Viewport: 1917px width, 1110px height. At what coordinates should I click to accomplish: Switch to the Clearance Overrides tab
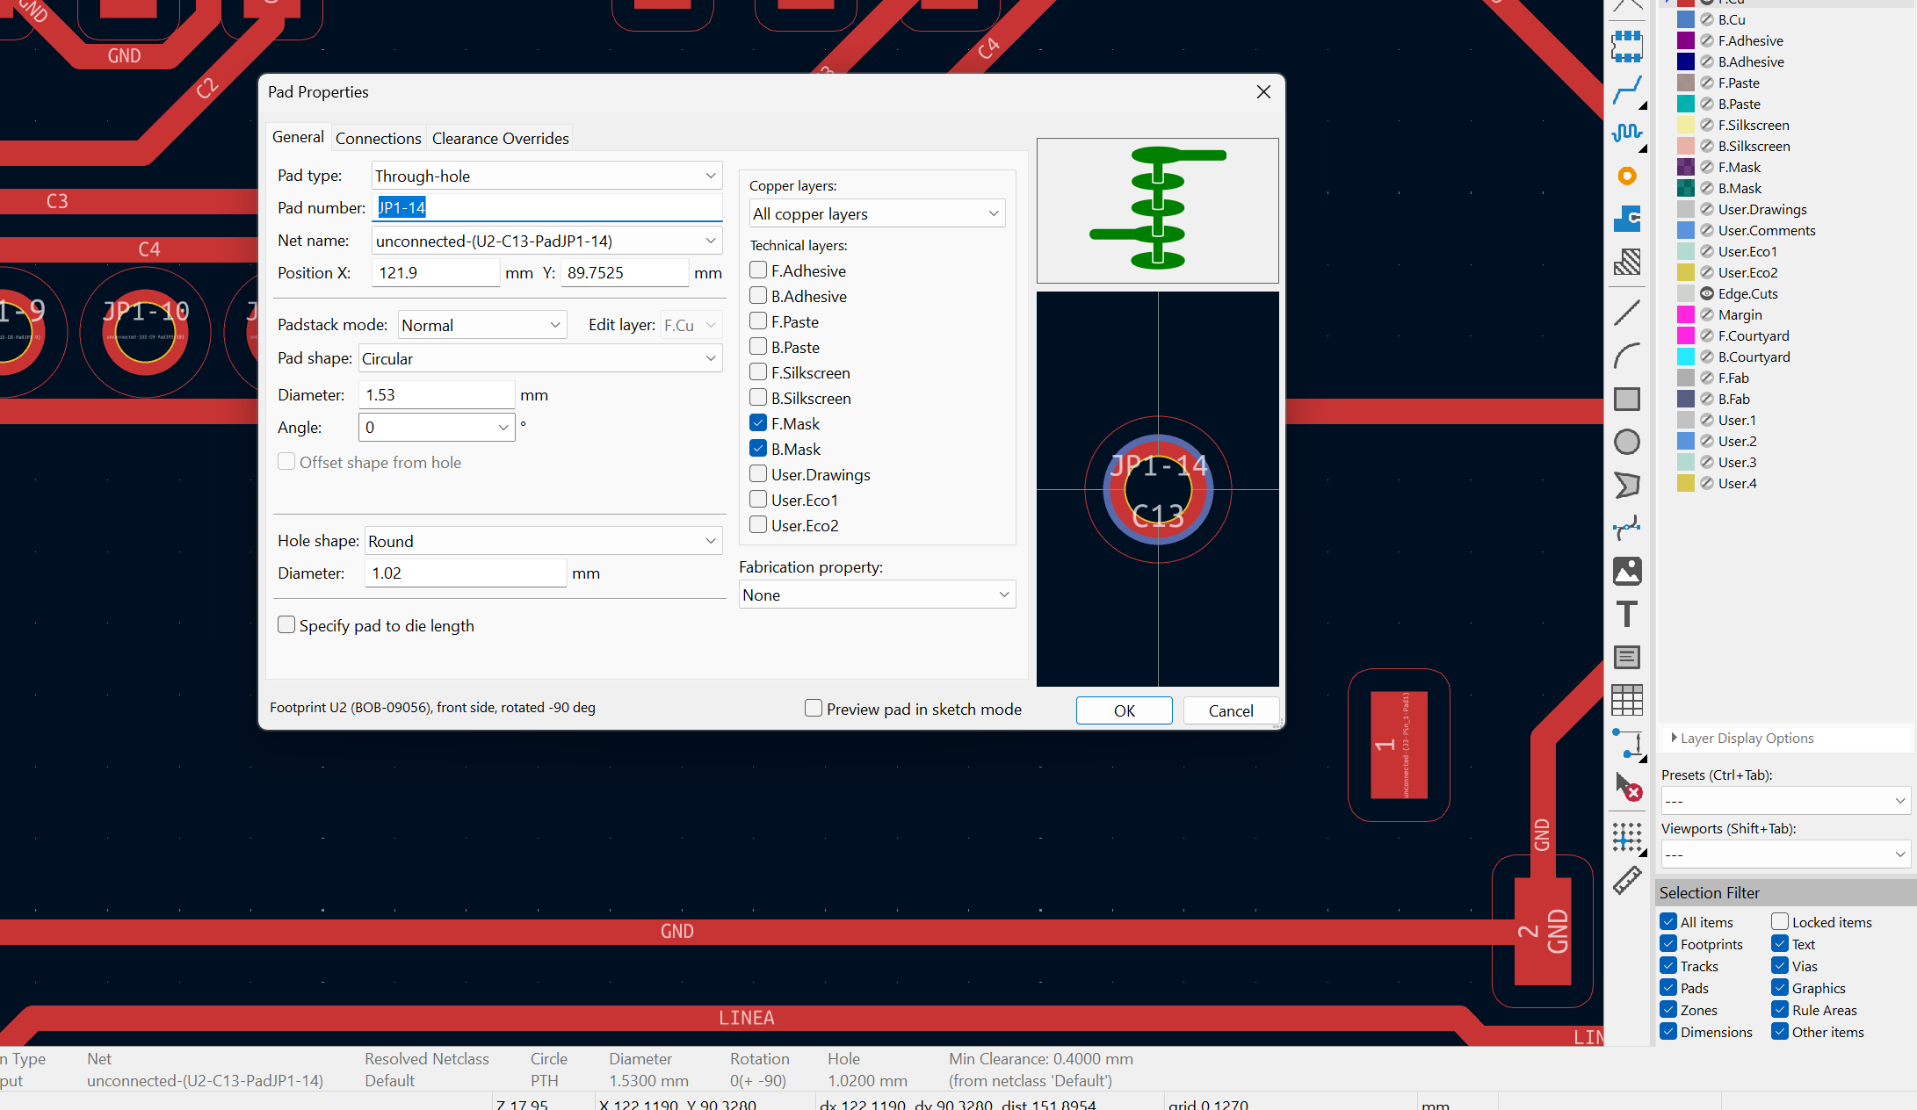(500, 138)
